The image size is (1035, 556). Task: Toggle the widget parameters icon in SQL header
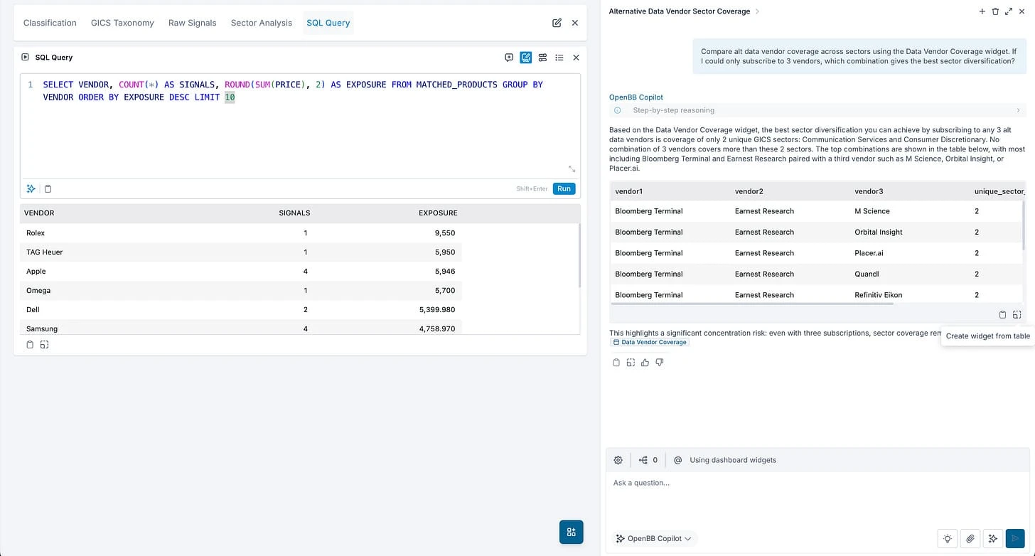pos(542,58)
